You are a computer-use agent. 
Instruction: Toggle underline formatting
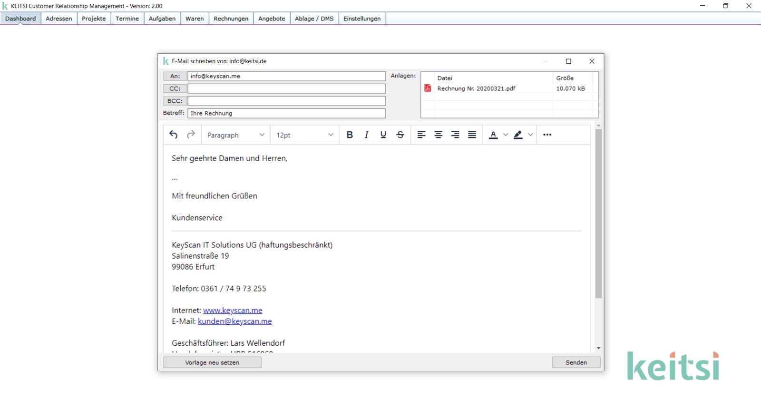click(383, 135)
